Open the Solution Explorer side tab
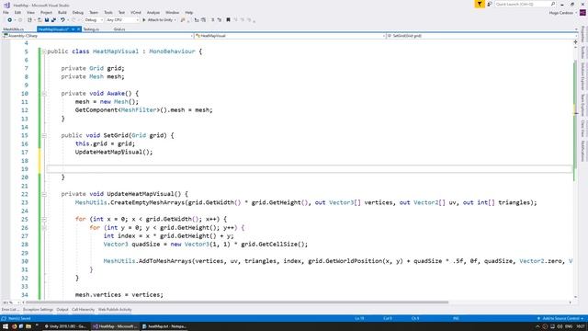Screen dimensions: 588x331 coord(582,75)
